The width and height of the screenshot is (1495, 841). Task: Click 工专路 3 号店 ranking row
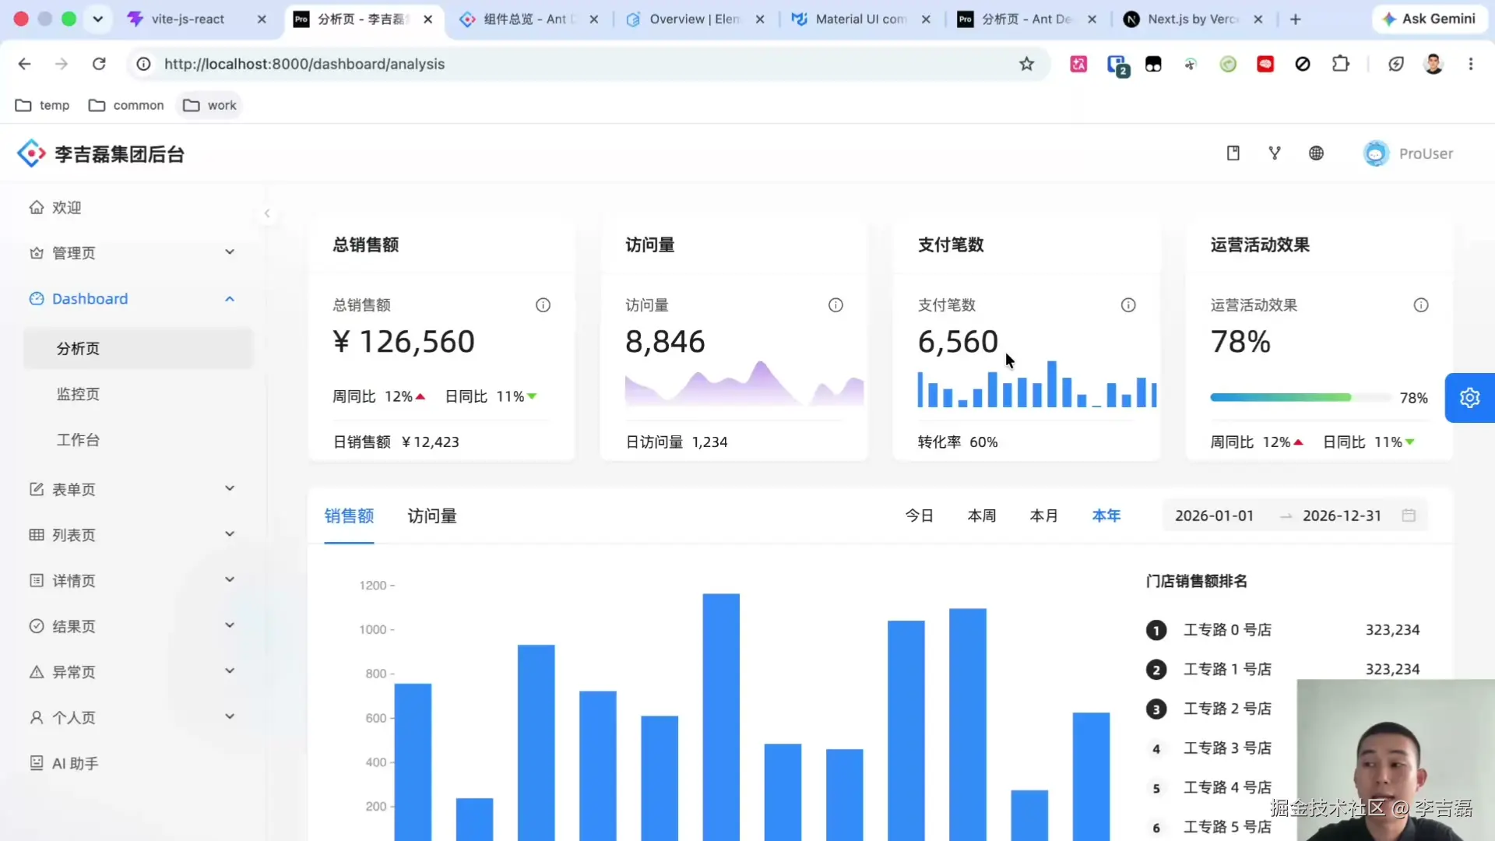1283,748
